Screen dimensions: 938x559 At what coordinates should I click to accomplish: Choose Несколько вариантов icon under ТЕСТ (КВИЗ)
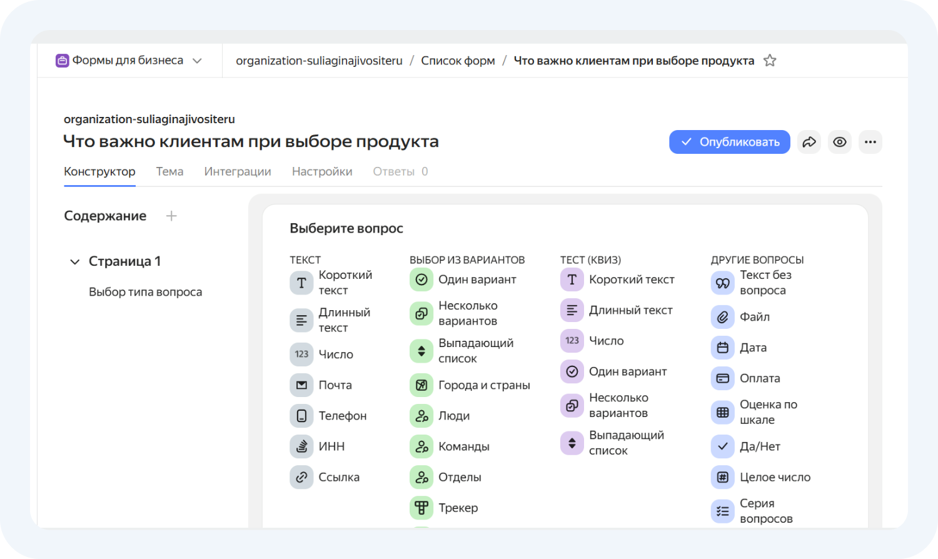[x=572, y=405]
